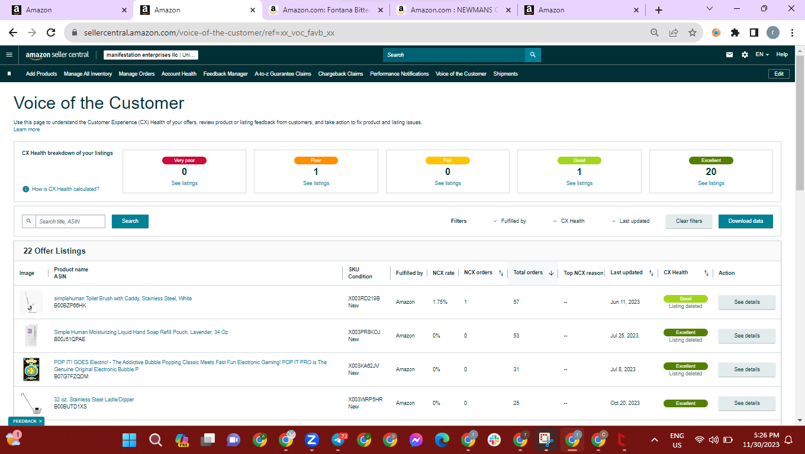Image resolution: width=805 pixels, height=454 pixels.
Task: Open the Seller Central settings gear
Action: [745, 54]
